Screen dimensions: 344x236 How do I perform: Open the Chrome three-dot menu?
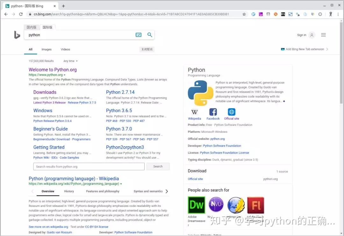click(x=338, y=14)
